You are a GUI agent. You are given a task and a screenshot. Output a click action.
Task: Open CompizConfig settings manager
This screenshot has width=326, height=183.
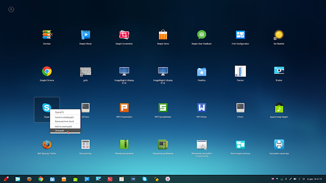(202, 144)
